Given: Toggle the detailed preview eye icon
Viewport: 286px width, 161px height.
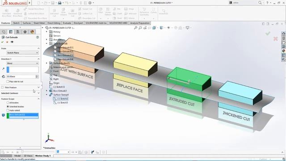Looking at the screenshot, I should [x=12, y=42].
